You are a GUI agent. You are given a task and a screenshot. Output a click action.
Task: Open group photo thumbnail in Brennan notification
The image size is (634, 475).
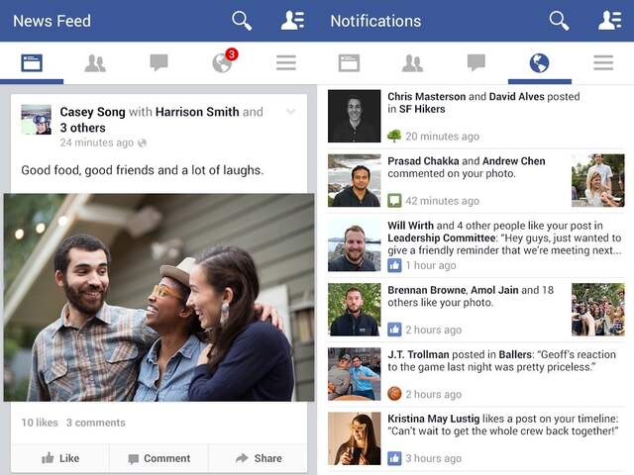pos(598,310)
